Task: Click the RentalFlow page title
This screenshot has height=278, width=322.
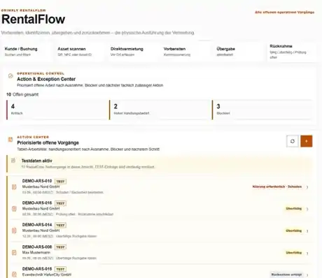Action: 33,19
